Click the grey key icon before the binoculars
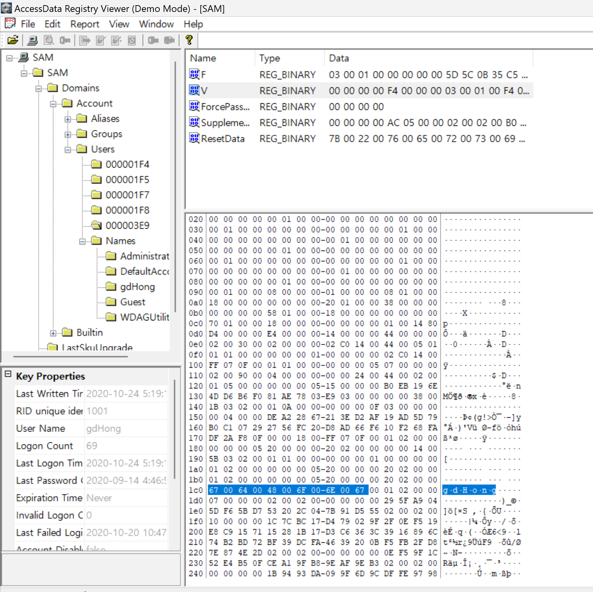Image resolution: width=593 pixels, height=592 pixels. tap(153, 40)
